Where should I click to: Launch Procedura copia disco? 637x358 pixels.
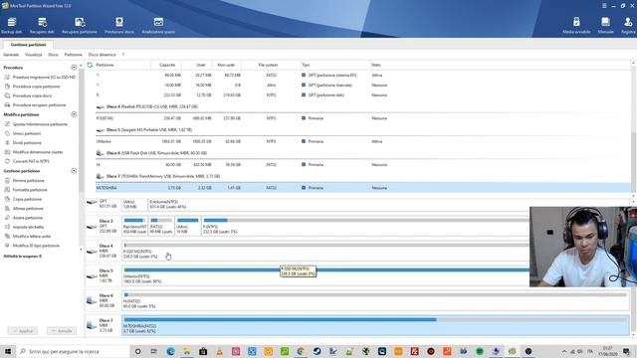click(x=28, y=95)
